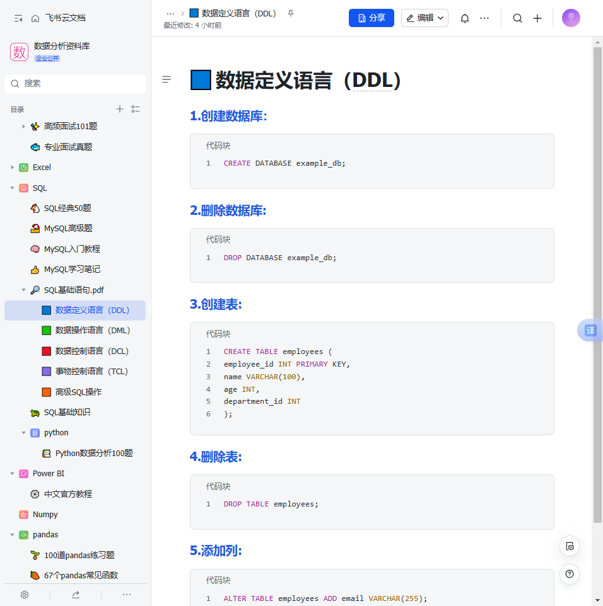Open the document more options menu in the header
Image resolution: width=603 pixels, height=606 pixels.
pos(484,18)
